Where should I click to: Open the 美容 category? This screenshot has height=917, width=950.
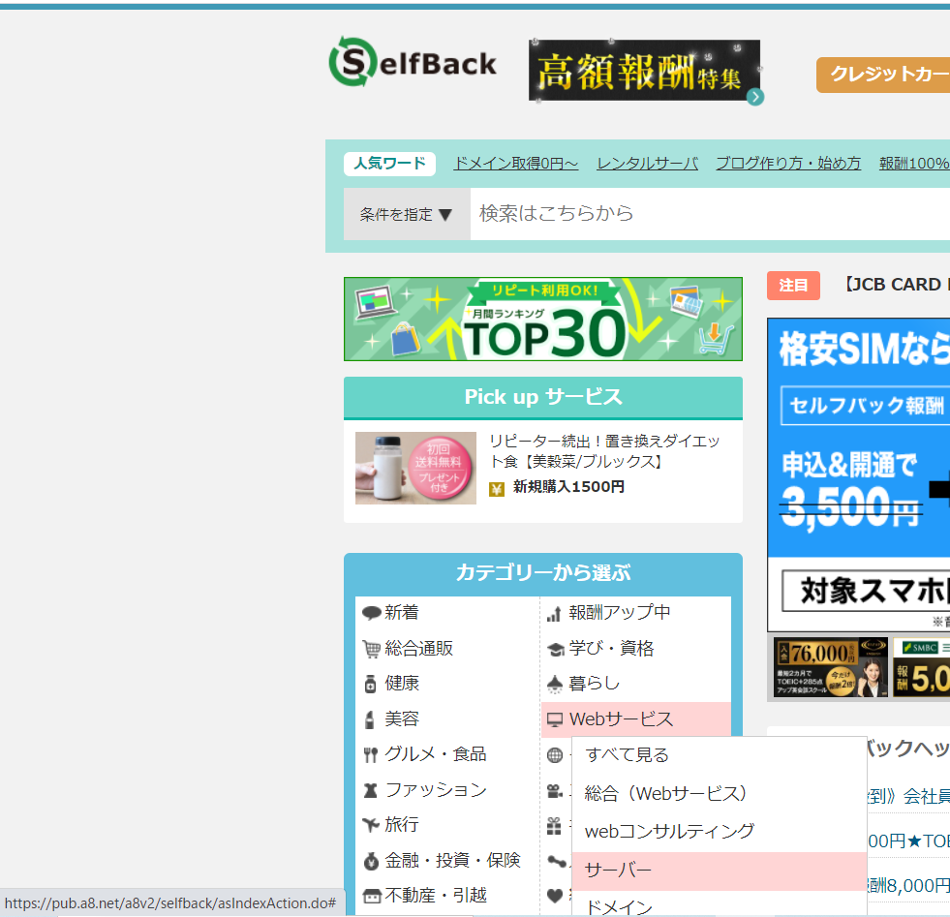(x=402, y=718)
